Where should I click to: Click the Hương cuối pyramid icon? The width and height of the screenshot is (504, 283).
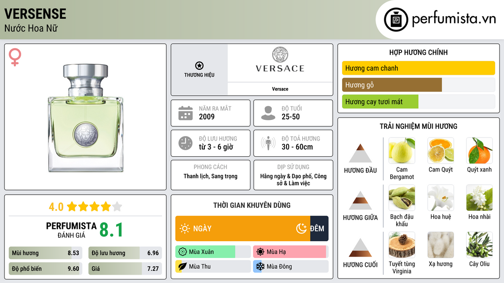(x=360, y=248)
